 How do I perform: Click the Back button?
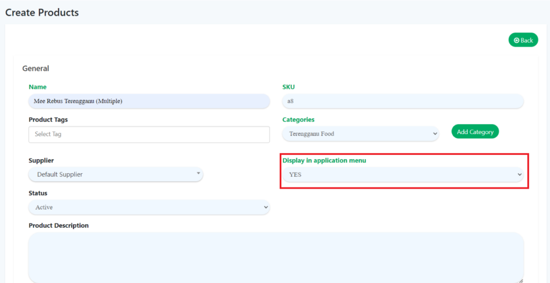click(x=523, y=40)
